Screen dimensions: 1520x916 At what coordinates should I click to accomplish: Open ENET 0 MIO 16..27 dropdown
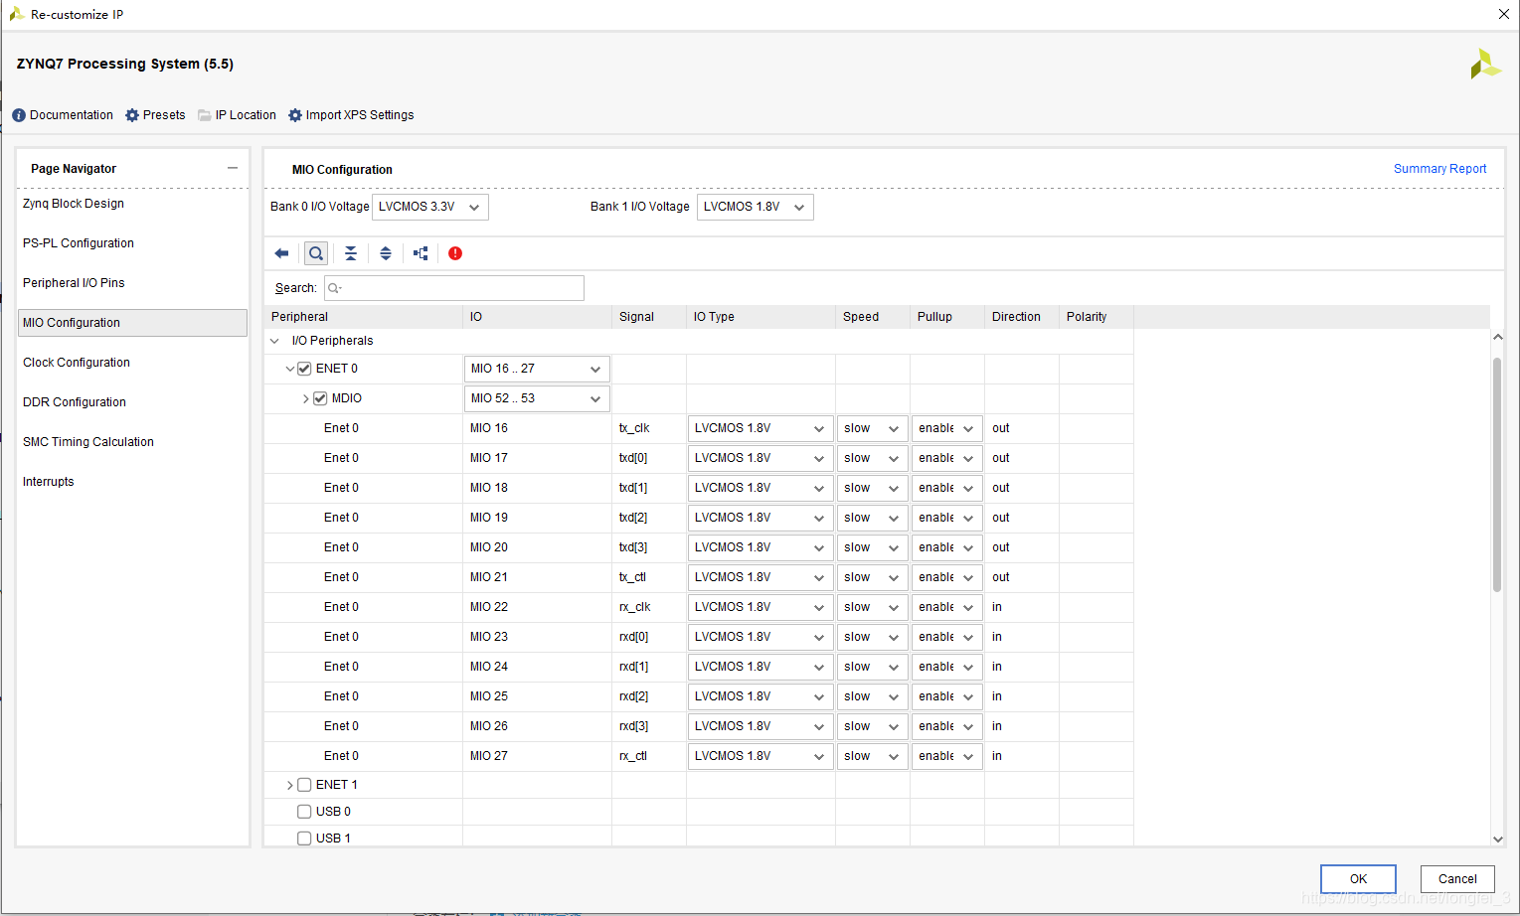[537, 369]
